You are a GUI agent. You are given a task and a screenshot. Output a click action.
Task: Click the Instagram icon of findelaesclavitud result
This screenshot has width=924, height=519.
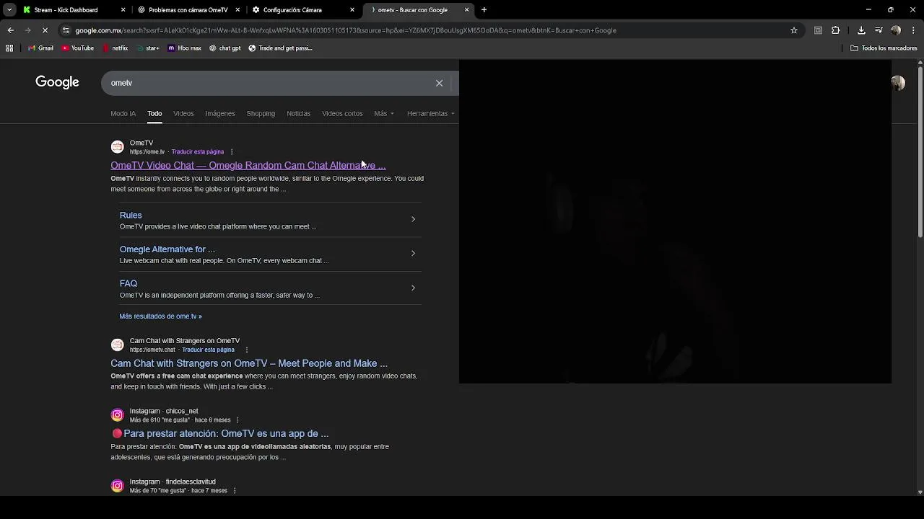(x=117, y=486)
